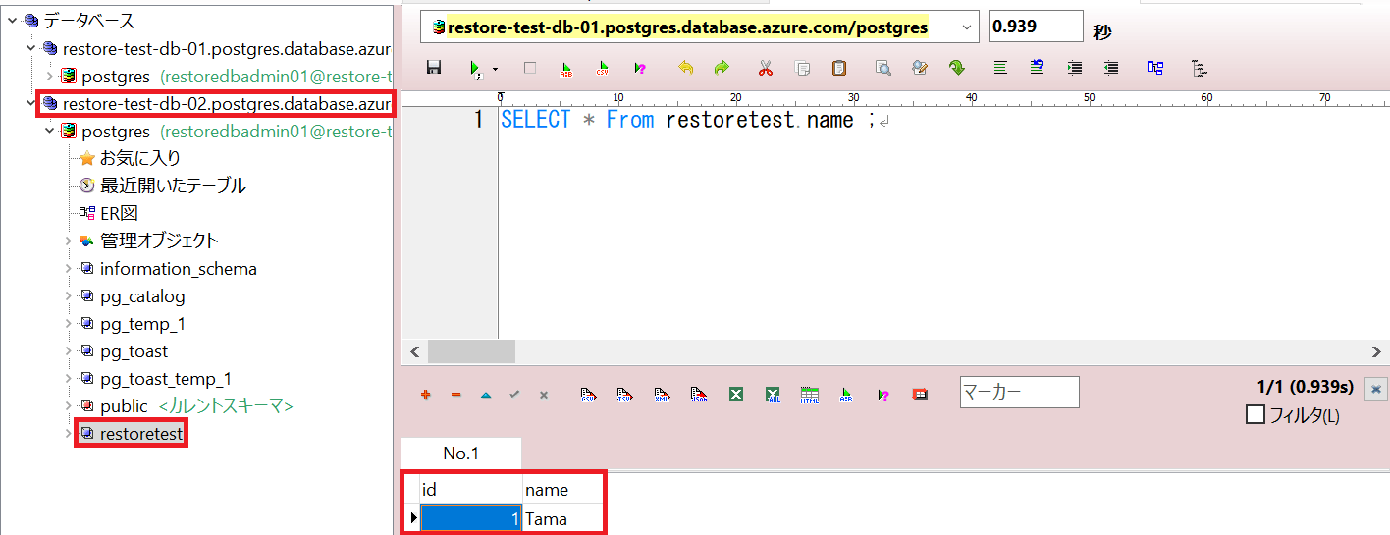This screenshot has height=535, width=1390.
Task: Click the question-mark icon in result toolbar
Action: pyautogui.click(x=883, y=394)
